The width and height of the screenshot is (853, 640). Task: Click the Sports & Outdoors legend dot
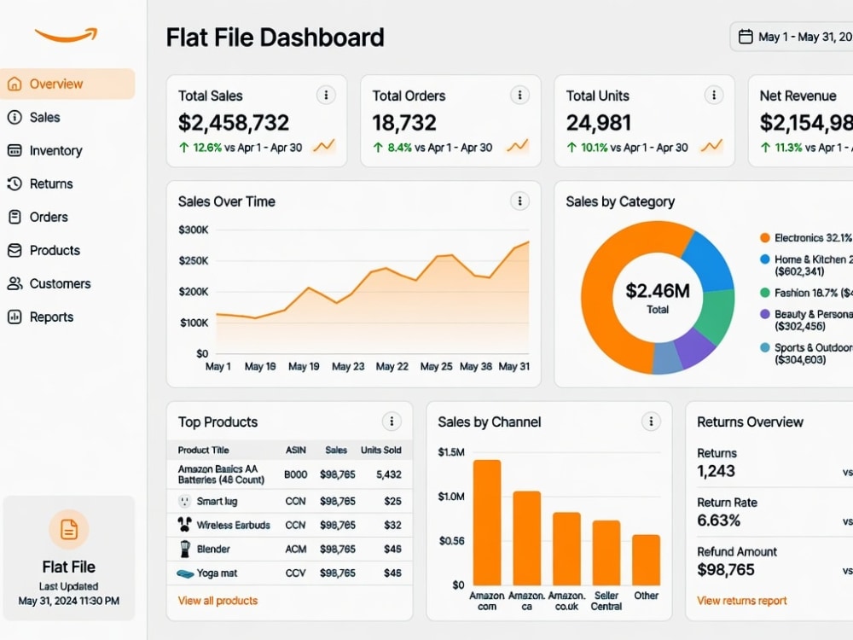click(x=765, y=347)
